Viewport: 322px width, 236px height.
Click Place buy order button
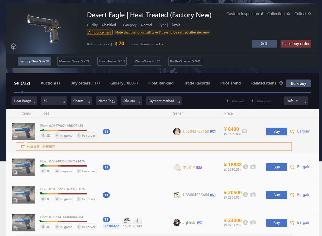click(296, 44)
